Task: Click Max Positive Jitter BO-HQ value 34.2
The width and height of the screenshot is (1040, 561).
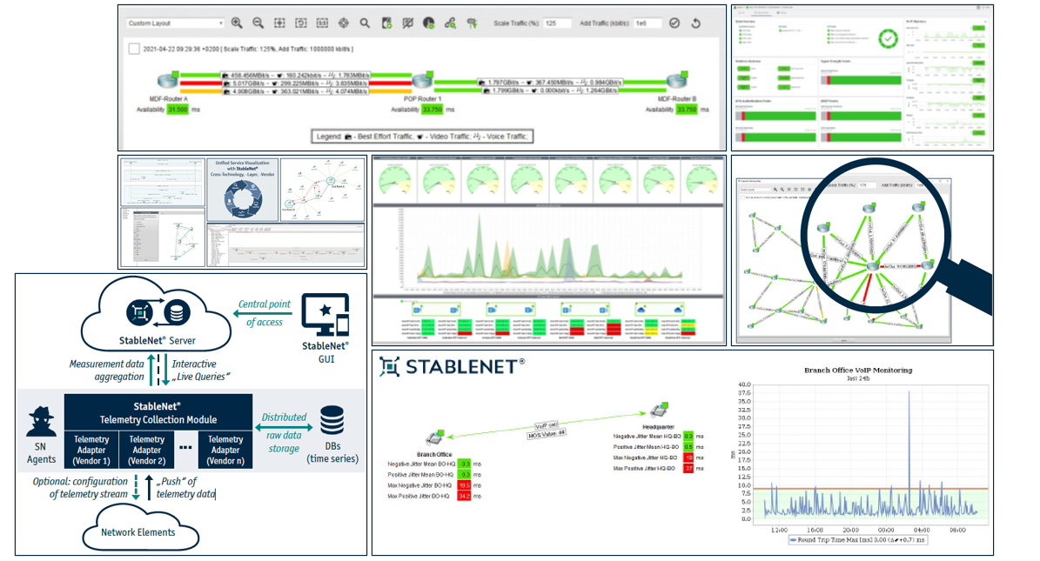Action: click(464, 496)
